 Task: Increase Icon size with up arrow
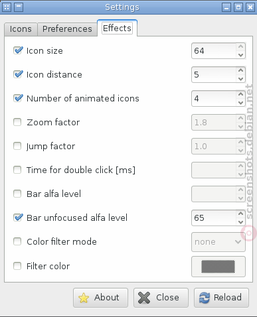pyautogui.click(x=240, y=46)
